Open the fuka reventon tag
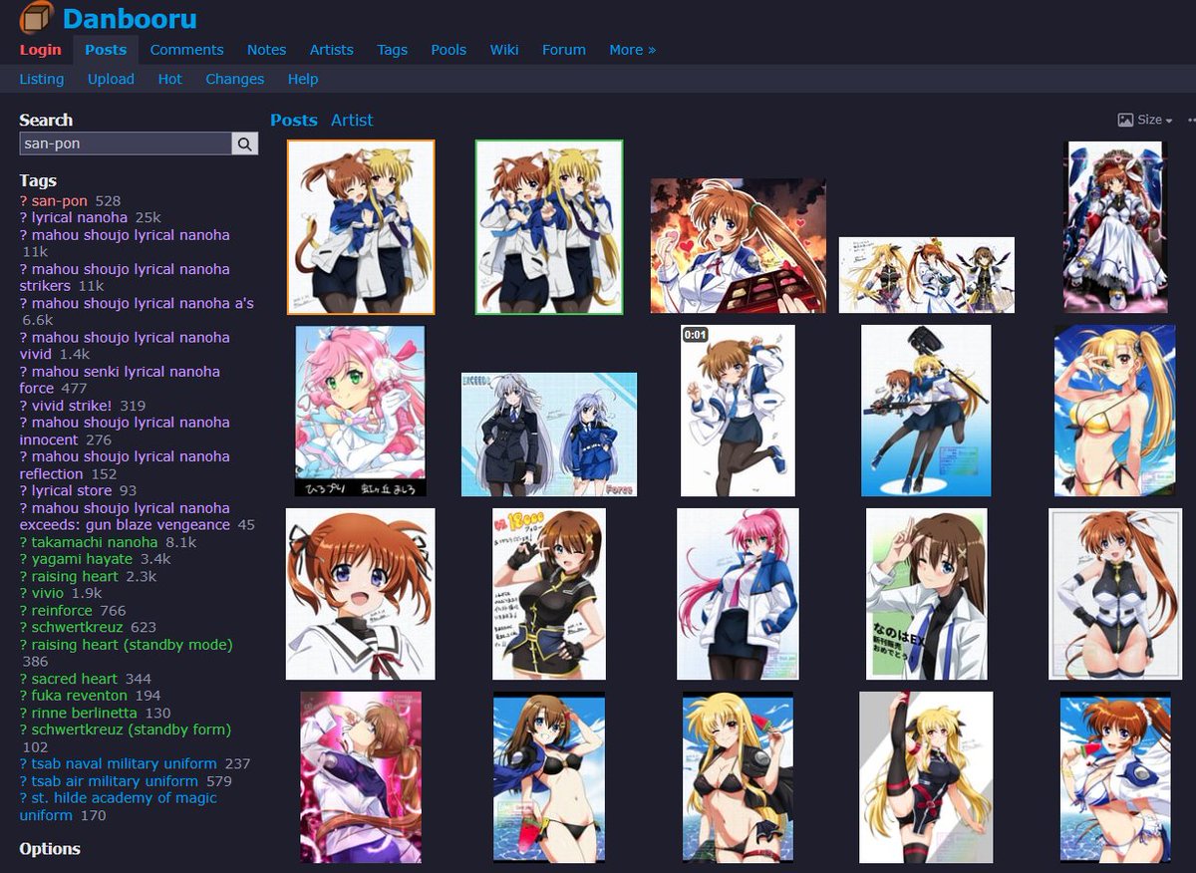The height and width of the screenshot is (873, 1196). [x=80, y=696]
